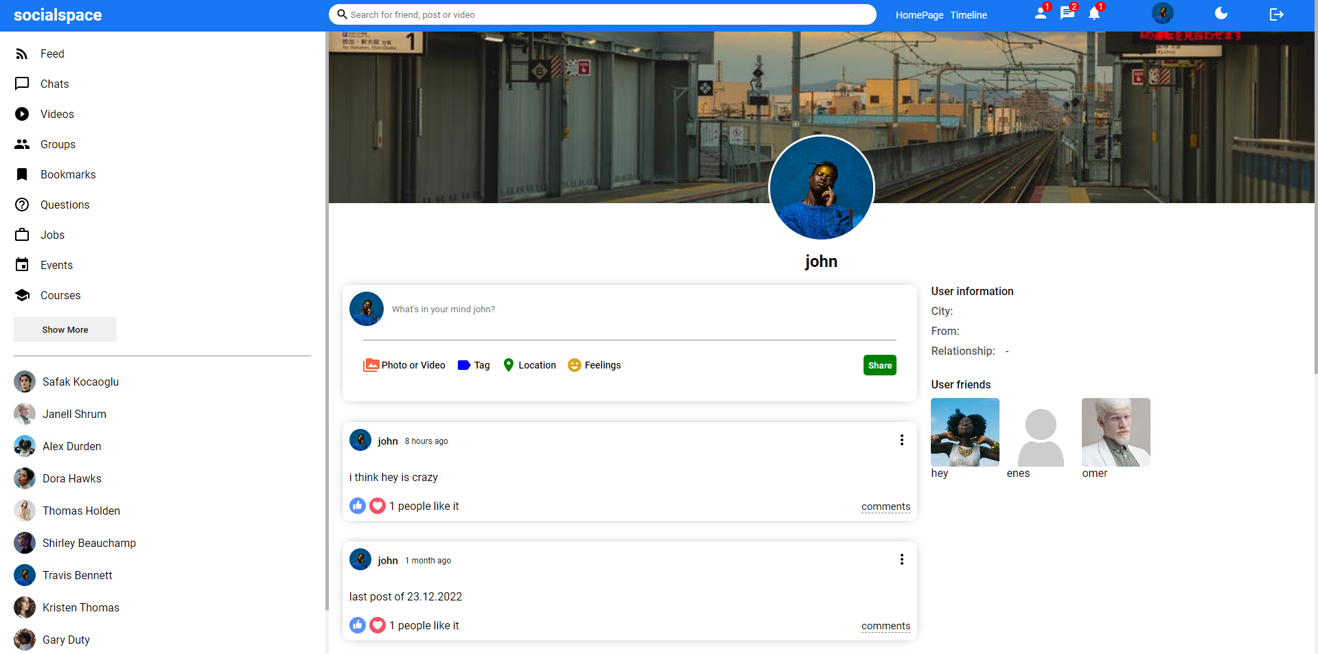1318x654 pixels.
Task: Open the Videos play icon
Action: [22, 114]
